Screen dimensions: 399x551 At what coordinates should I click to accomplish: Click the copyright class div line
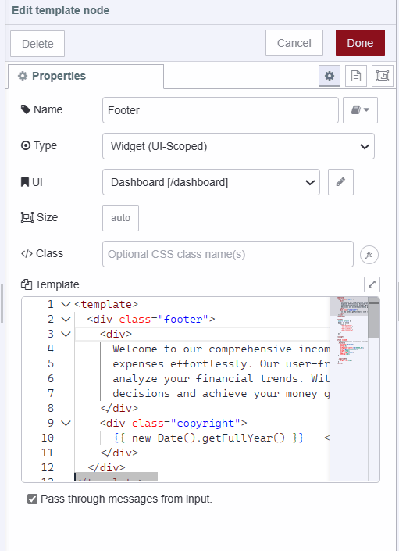(173, 423)
